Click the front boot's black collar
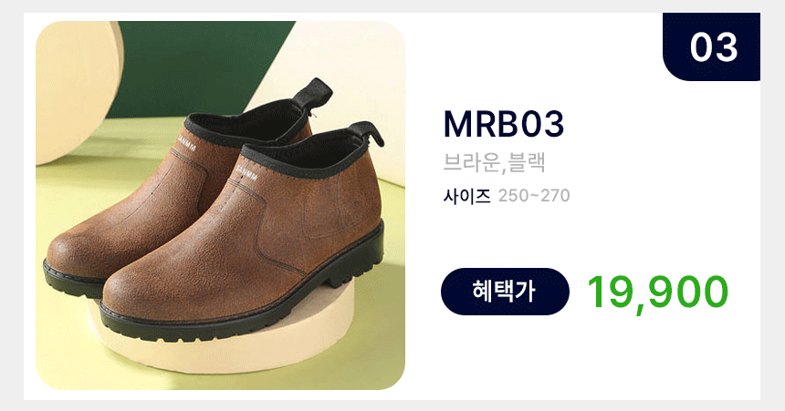 [x=306, y=152]
